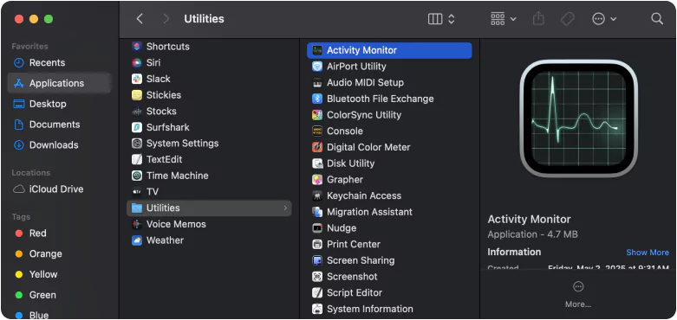Viewport: 677px width, 320px height.
Task: Select the Activity Monitor app icon in list
Action: pyautogui.click(x=317, y=50)
